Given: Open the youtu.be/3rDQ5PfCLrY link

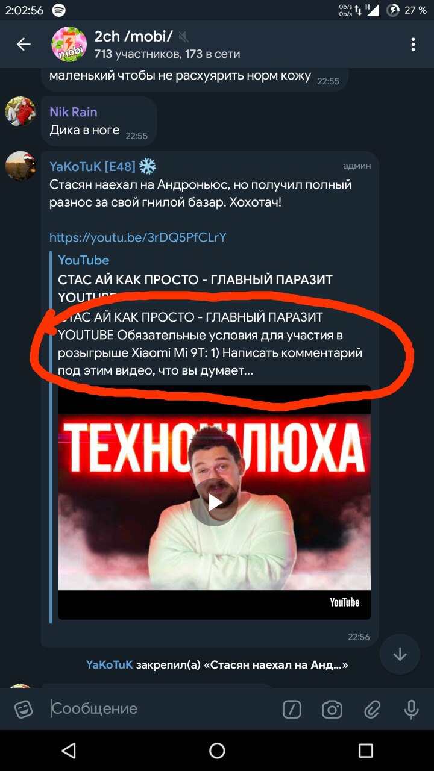Looking at the screenshot, I should pos(138,237).
